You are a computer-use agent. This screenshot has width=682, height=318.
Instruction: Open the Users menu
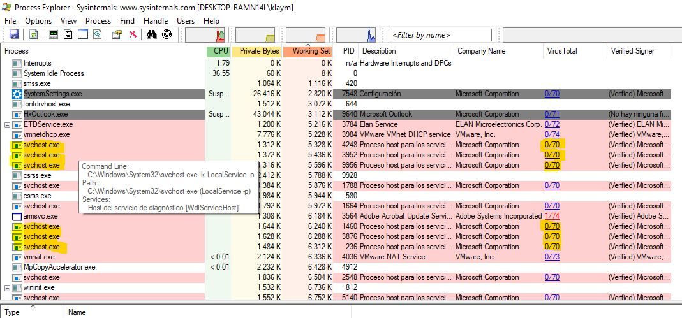tap(186, 21)
